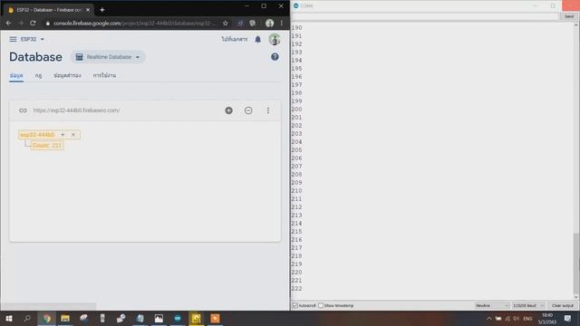Click the esp32-444b0.firebaseio.com URL
Screen dimensions: 580x326
tap(76, 110)
